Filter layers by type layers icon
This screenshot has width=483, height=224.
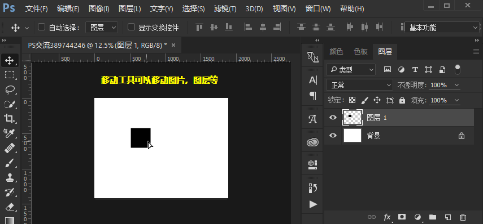tap(415, 69)
